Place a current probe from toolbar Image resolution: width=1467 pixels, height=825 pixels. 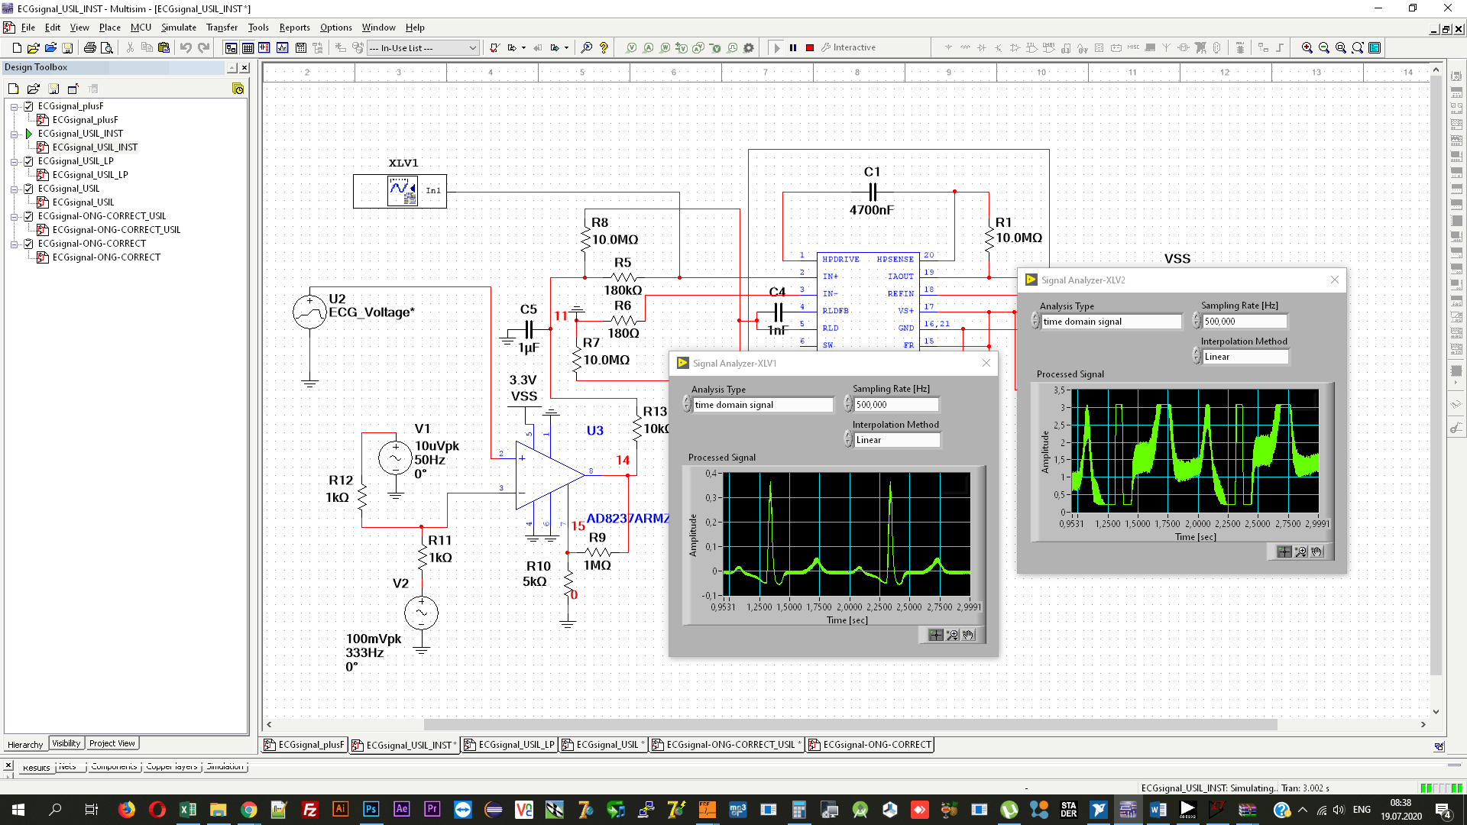pos(648,47)
